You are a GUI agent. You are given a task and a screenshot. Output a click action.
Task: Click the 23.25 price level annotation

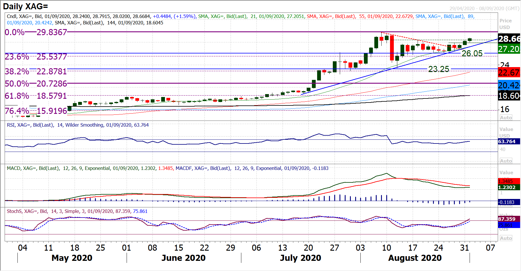pyautogui.click(x=439, y=69)
